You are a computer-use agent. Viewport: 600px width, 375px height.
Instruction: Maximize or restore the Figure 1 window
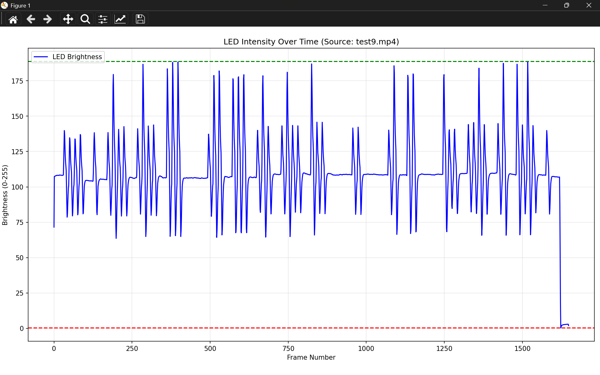[x=567, y=5]
